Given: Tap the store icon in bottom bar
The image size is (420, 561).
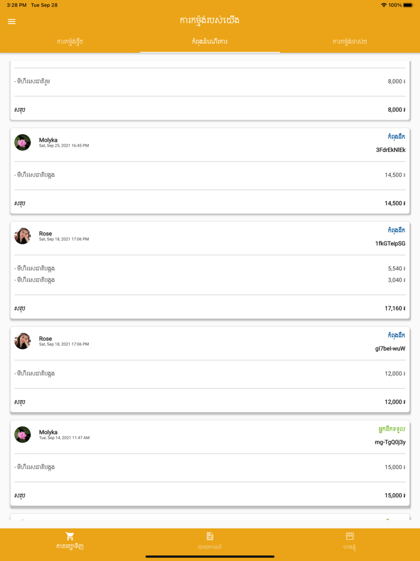Looking at the screenshot, I should click(350, 536).
